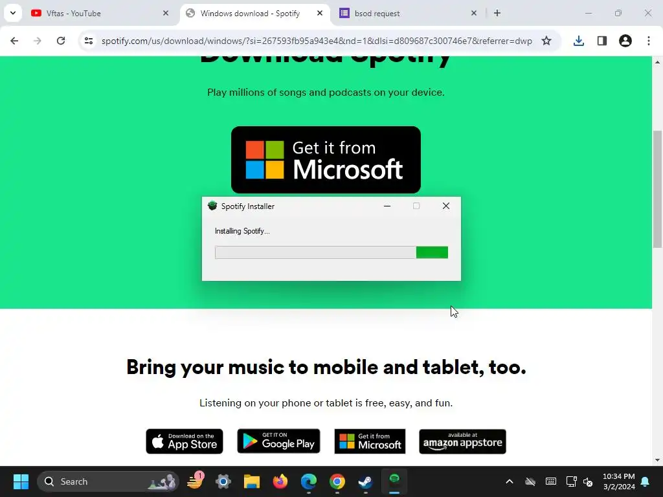This screenshot has height=497, width=663.
Task: Open touch keyboard tray icon
Action: 551,481
